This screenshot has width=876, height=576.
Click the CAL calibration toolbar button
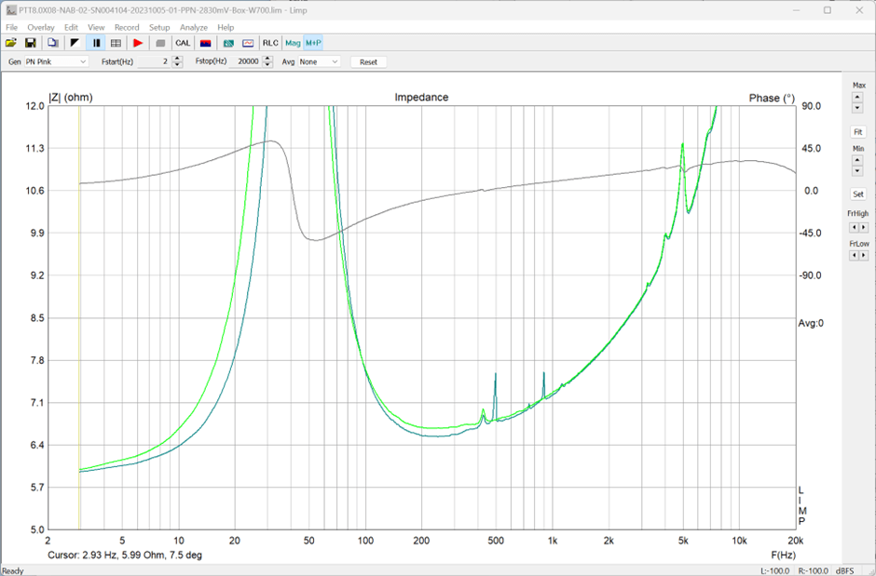pyautogui.click(x=183, y=43)
